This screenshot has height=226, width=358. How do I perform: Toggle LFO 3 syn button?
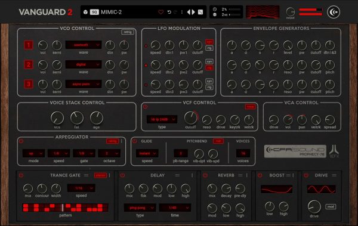coord(209,81)
